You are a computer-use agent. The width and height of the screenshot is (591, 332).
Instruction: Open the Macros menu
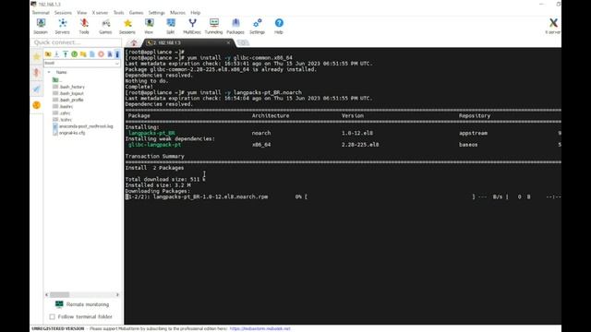pos(178,12)
